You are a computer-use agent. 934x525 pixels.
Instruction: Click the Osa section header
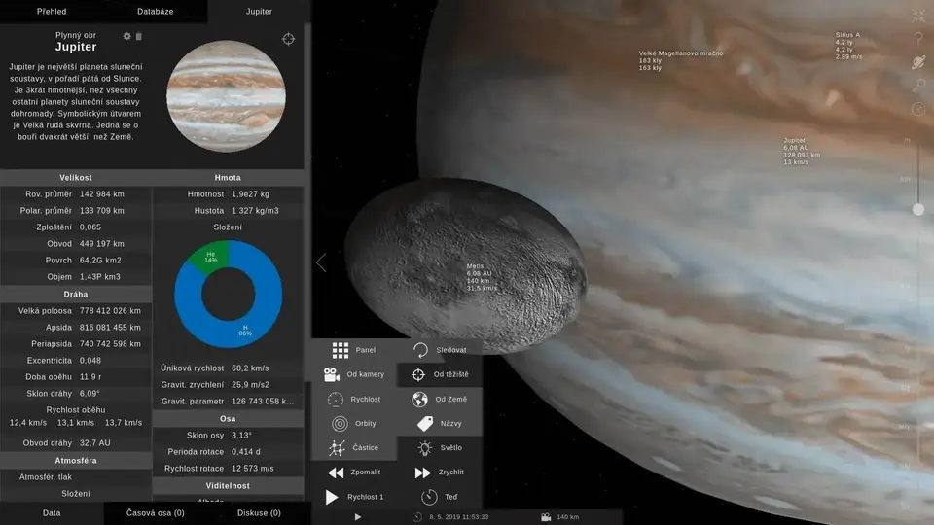point(228,418)
